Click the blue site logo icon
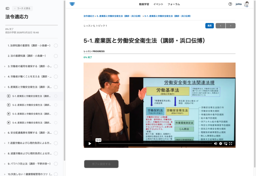Viewport: 256px width, 176px height. pos(72,4)
